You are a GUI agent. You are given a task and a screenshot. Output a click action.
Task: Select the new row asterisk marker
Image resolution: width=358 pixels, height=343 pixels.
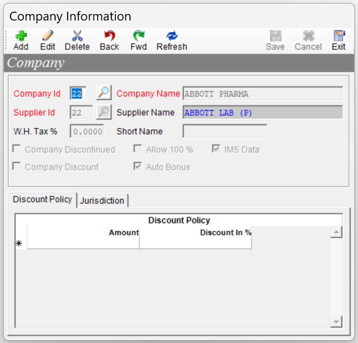[x=19, y=244]
